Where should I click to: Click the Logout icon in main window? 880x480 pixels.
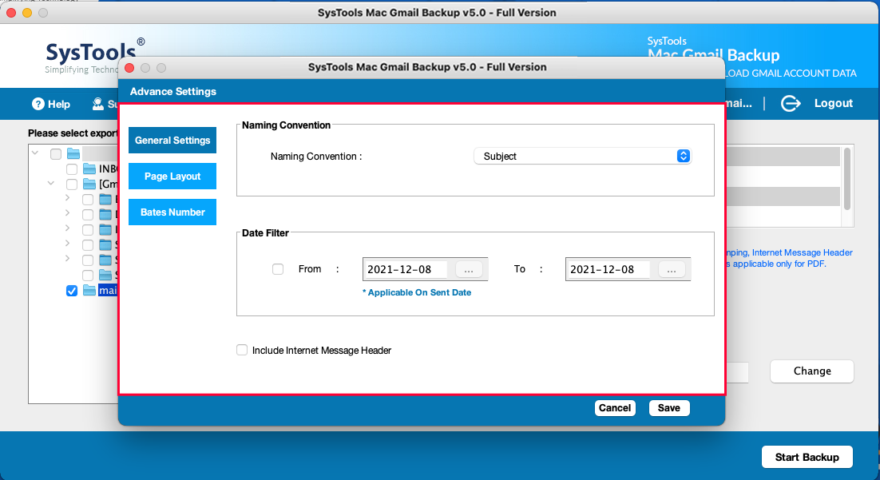[x=791, y=103]
